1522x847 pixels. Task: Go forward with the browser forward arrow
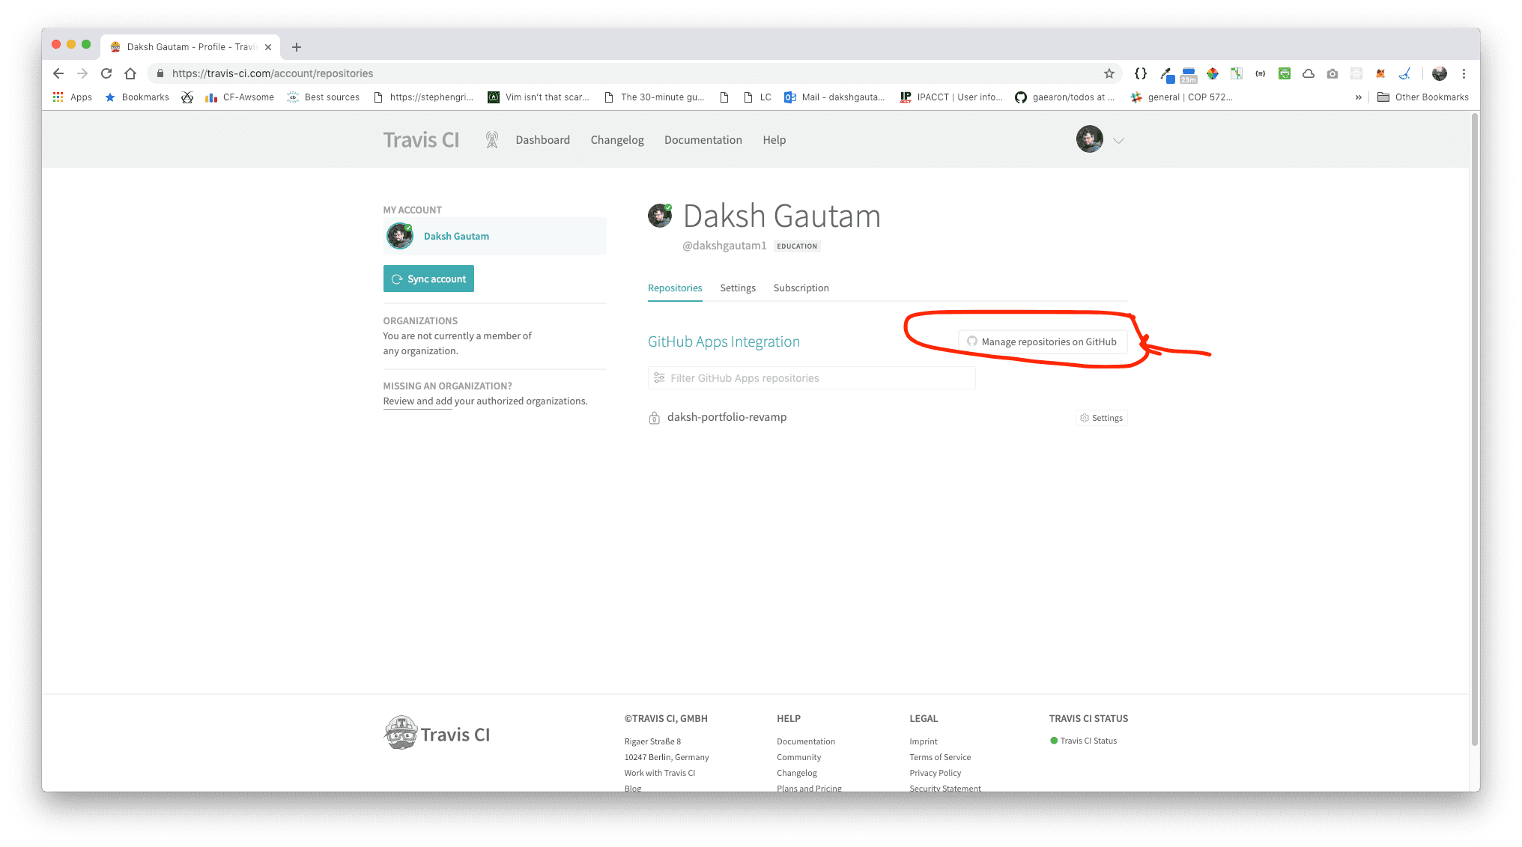point(82,73)
